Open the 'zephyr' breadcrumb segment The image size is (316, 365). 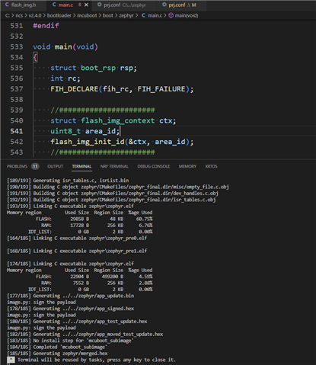click(126, 15)
